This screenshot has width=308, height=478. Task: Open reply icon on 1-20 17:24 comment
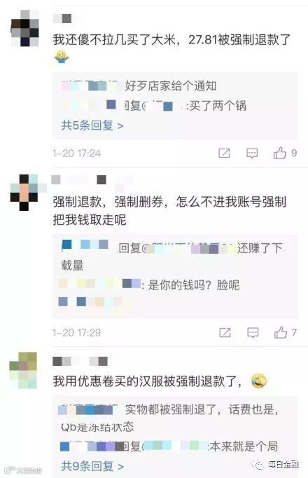coord(252,153)
